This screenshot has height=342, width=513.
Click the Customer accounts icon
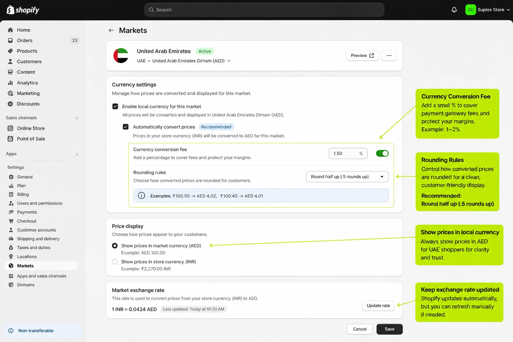pos(11,230)
